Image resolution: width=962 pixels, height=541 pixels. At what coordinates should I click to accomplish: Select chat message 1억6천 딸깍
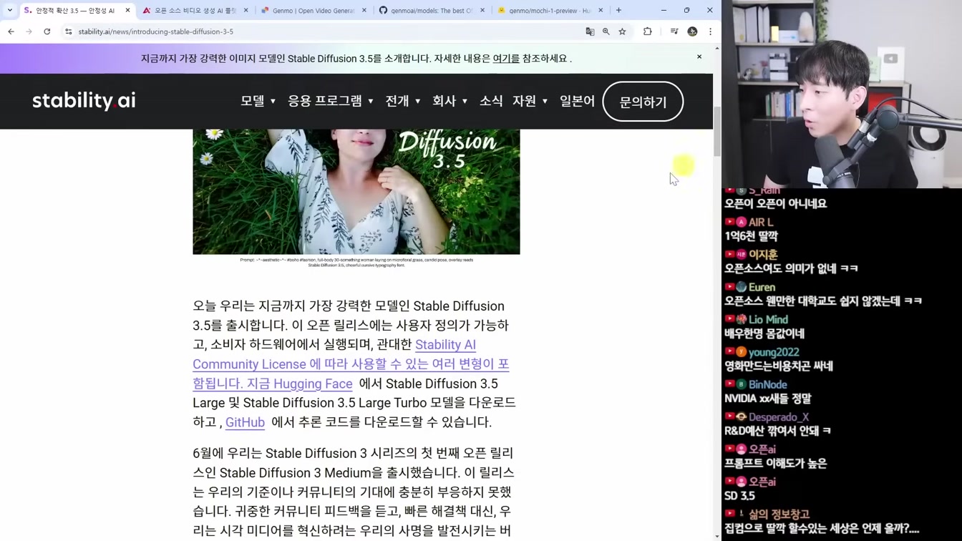(751, 236)
